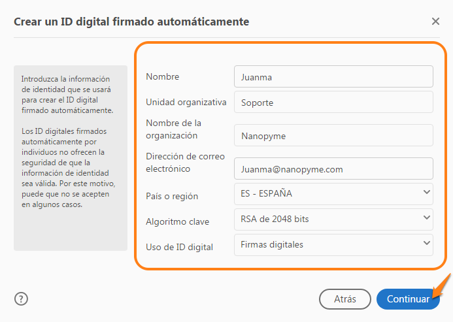
Task: Open the Algoritmo clave dropdown
Action: click(333, 219)
